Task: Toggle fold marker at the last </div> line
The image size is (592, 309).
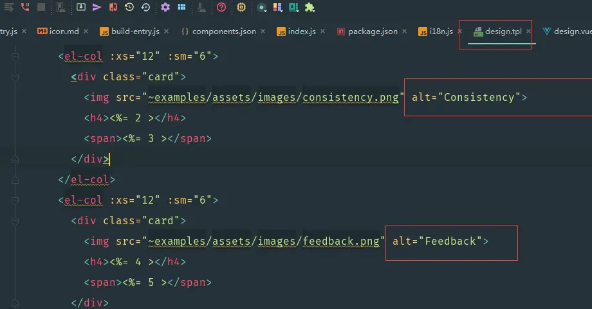Action: coord(15,303)
